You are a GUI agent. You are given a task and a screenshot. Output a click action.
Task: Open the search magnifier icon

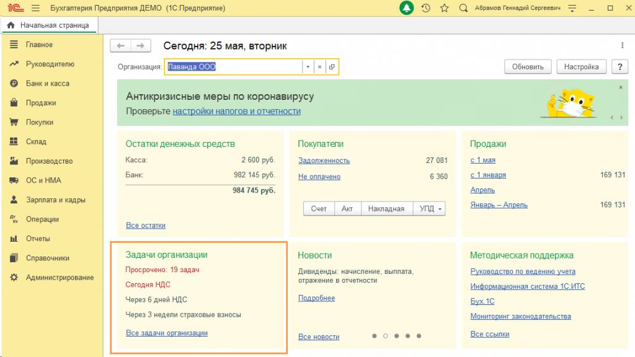[x=463, y=7]
